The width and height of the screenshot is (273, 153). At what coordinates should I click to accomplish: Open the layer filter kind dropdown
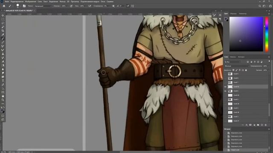pyautogui.click(x=232, y=62)
